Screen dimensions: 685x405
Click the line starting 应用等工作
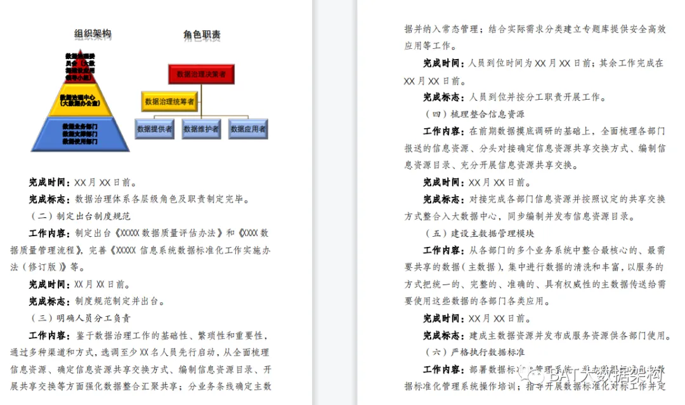click(x=431, y=46)
